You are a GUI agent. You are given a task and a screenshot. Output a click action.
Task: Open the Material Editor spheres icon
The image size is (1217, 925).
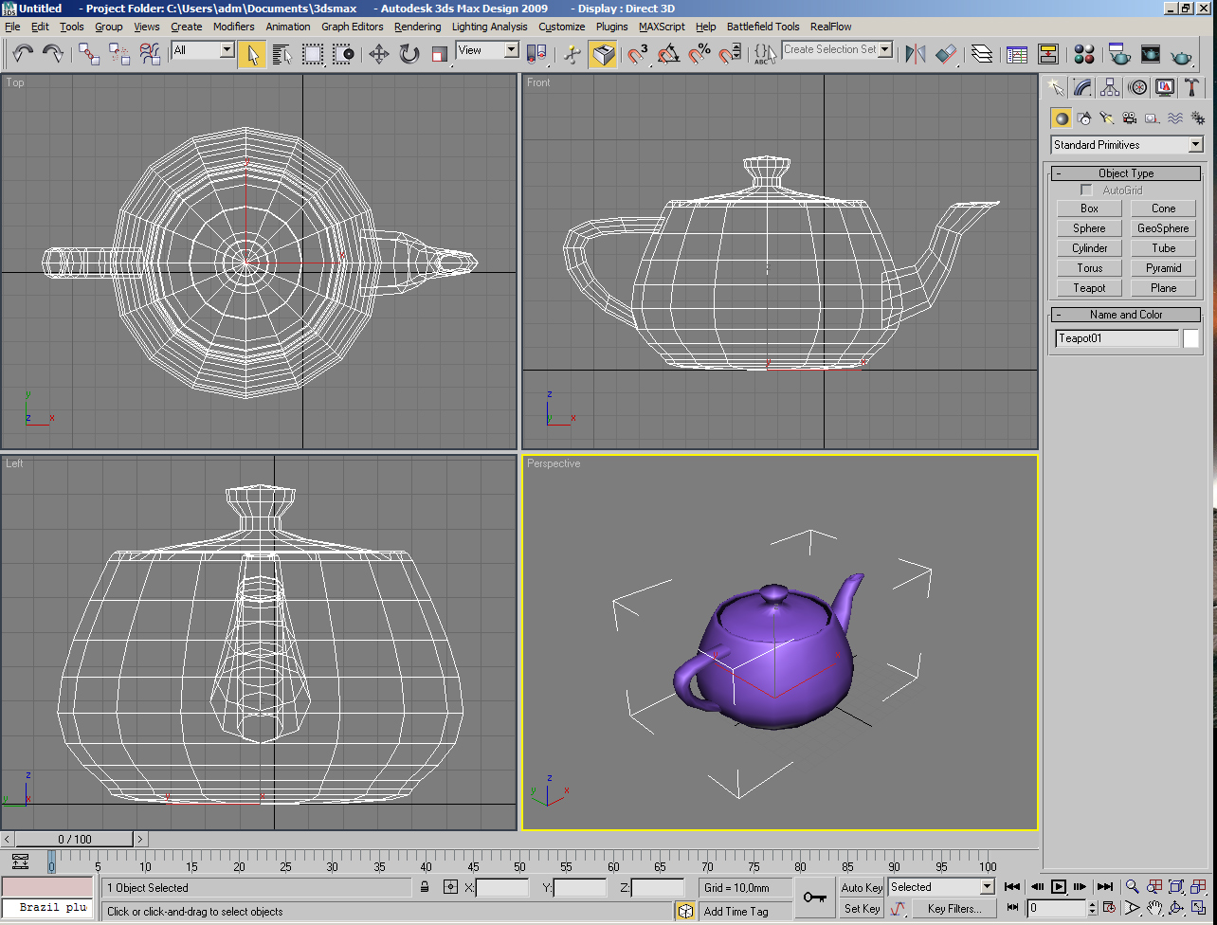point(1085,54)
